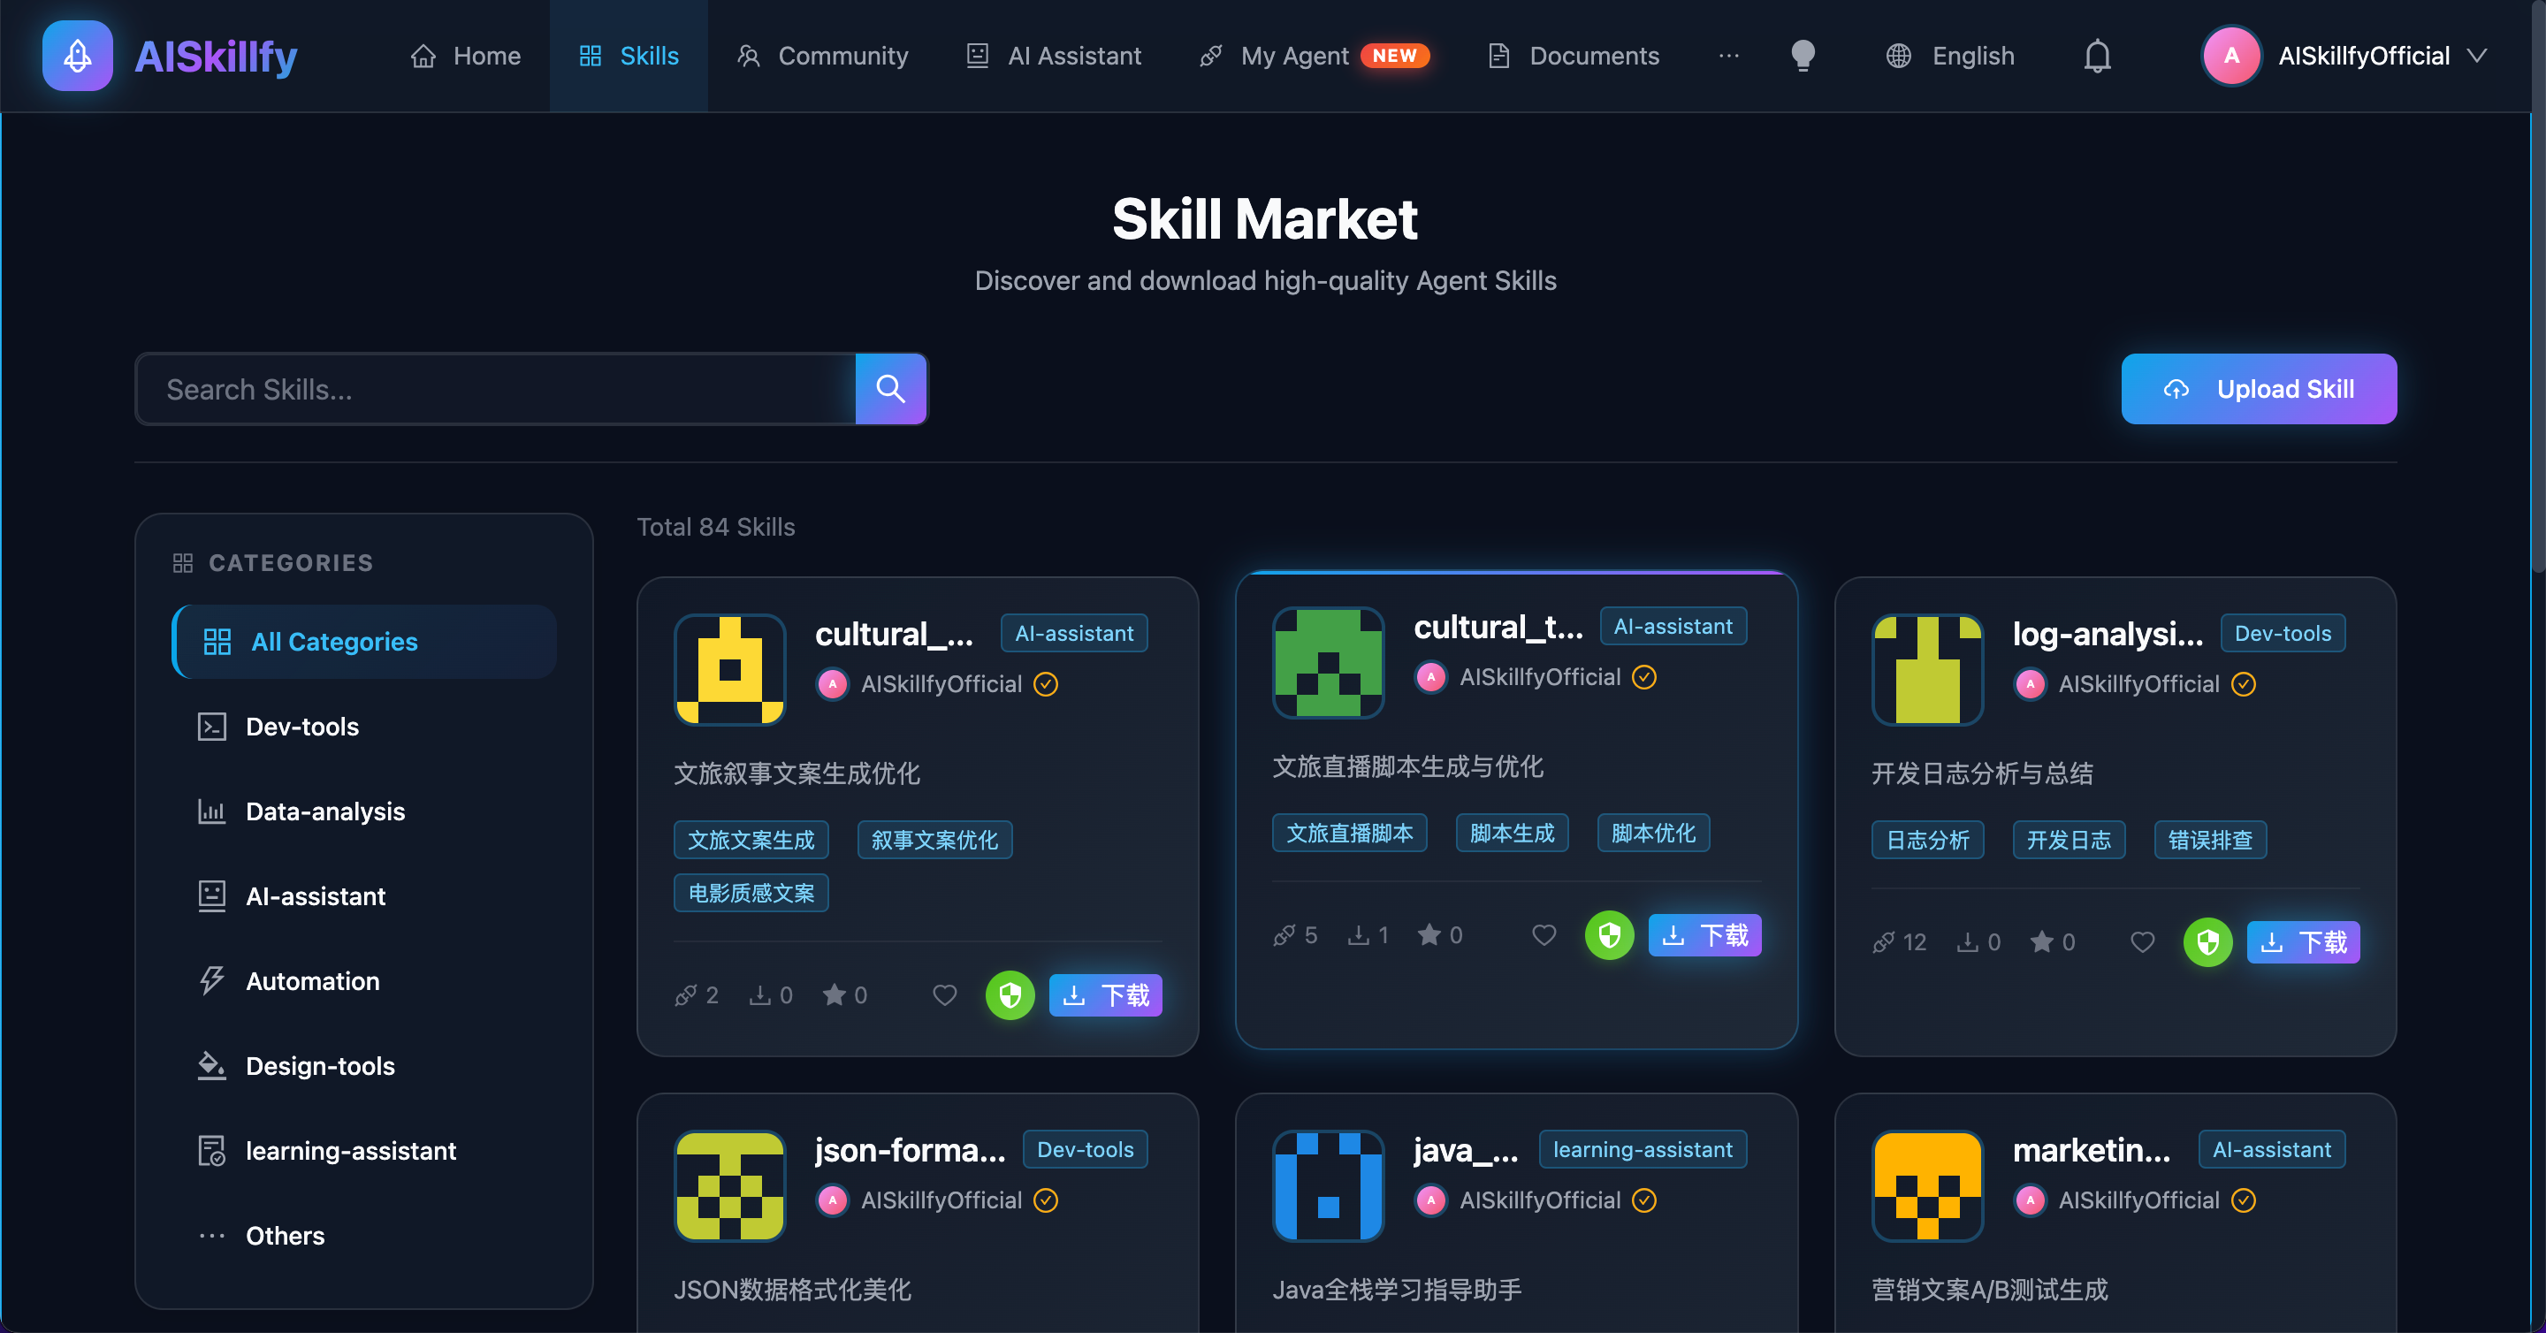Focus the Search Skills input field
The width and height of the screenshot is (2546, 1333).
[x=496, y=388]
